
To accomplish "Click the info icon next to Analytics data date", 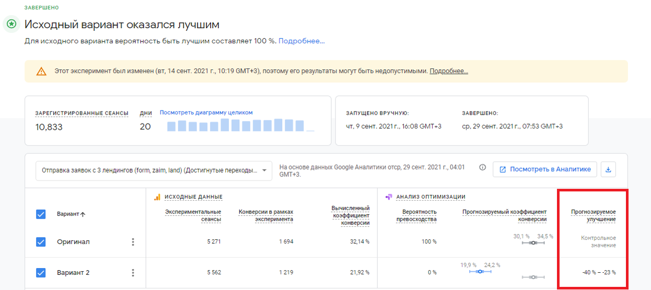I will click(x=482, y=167).
